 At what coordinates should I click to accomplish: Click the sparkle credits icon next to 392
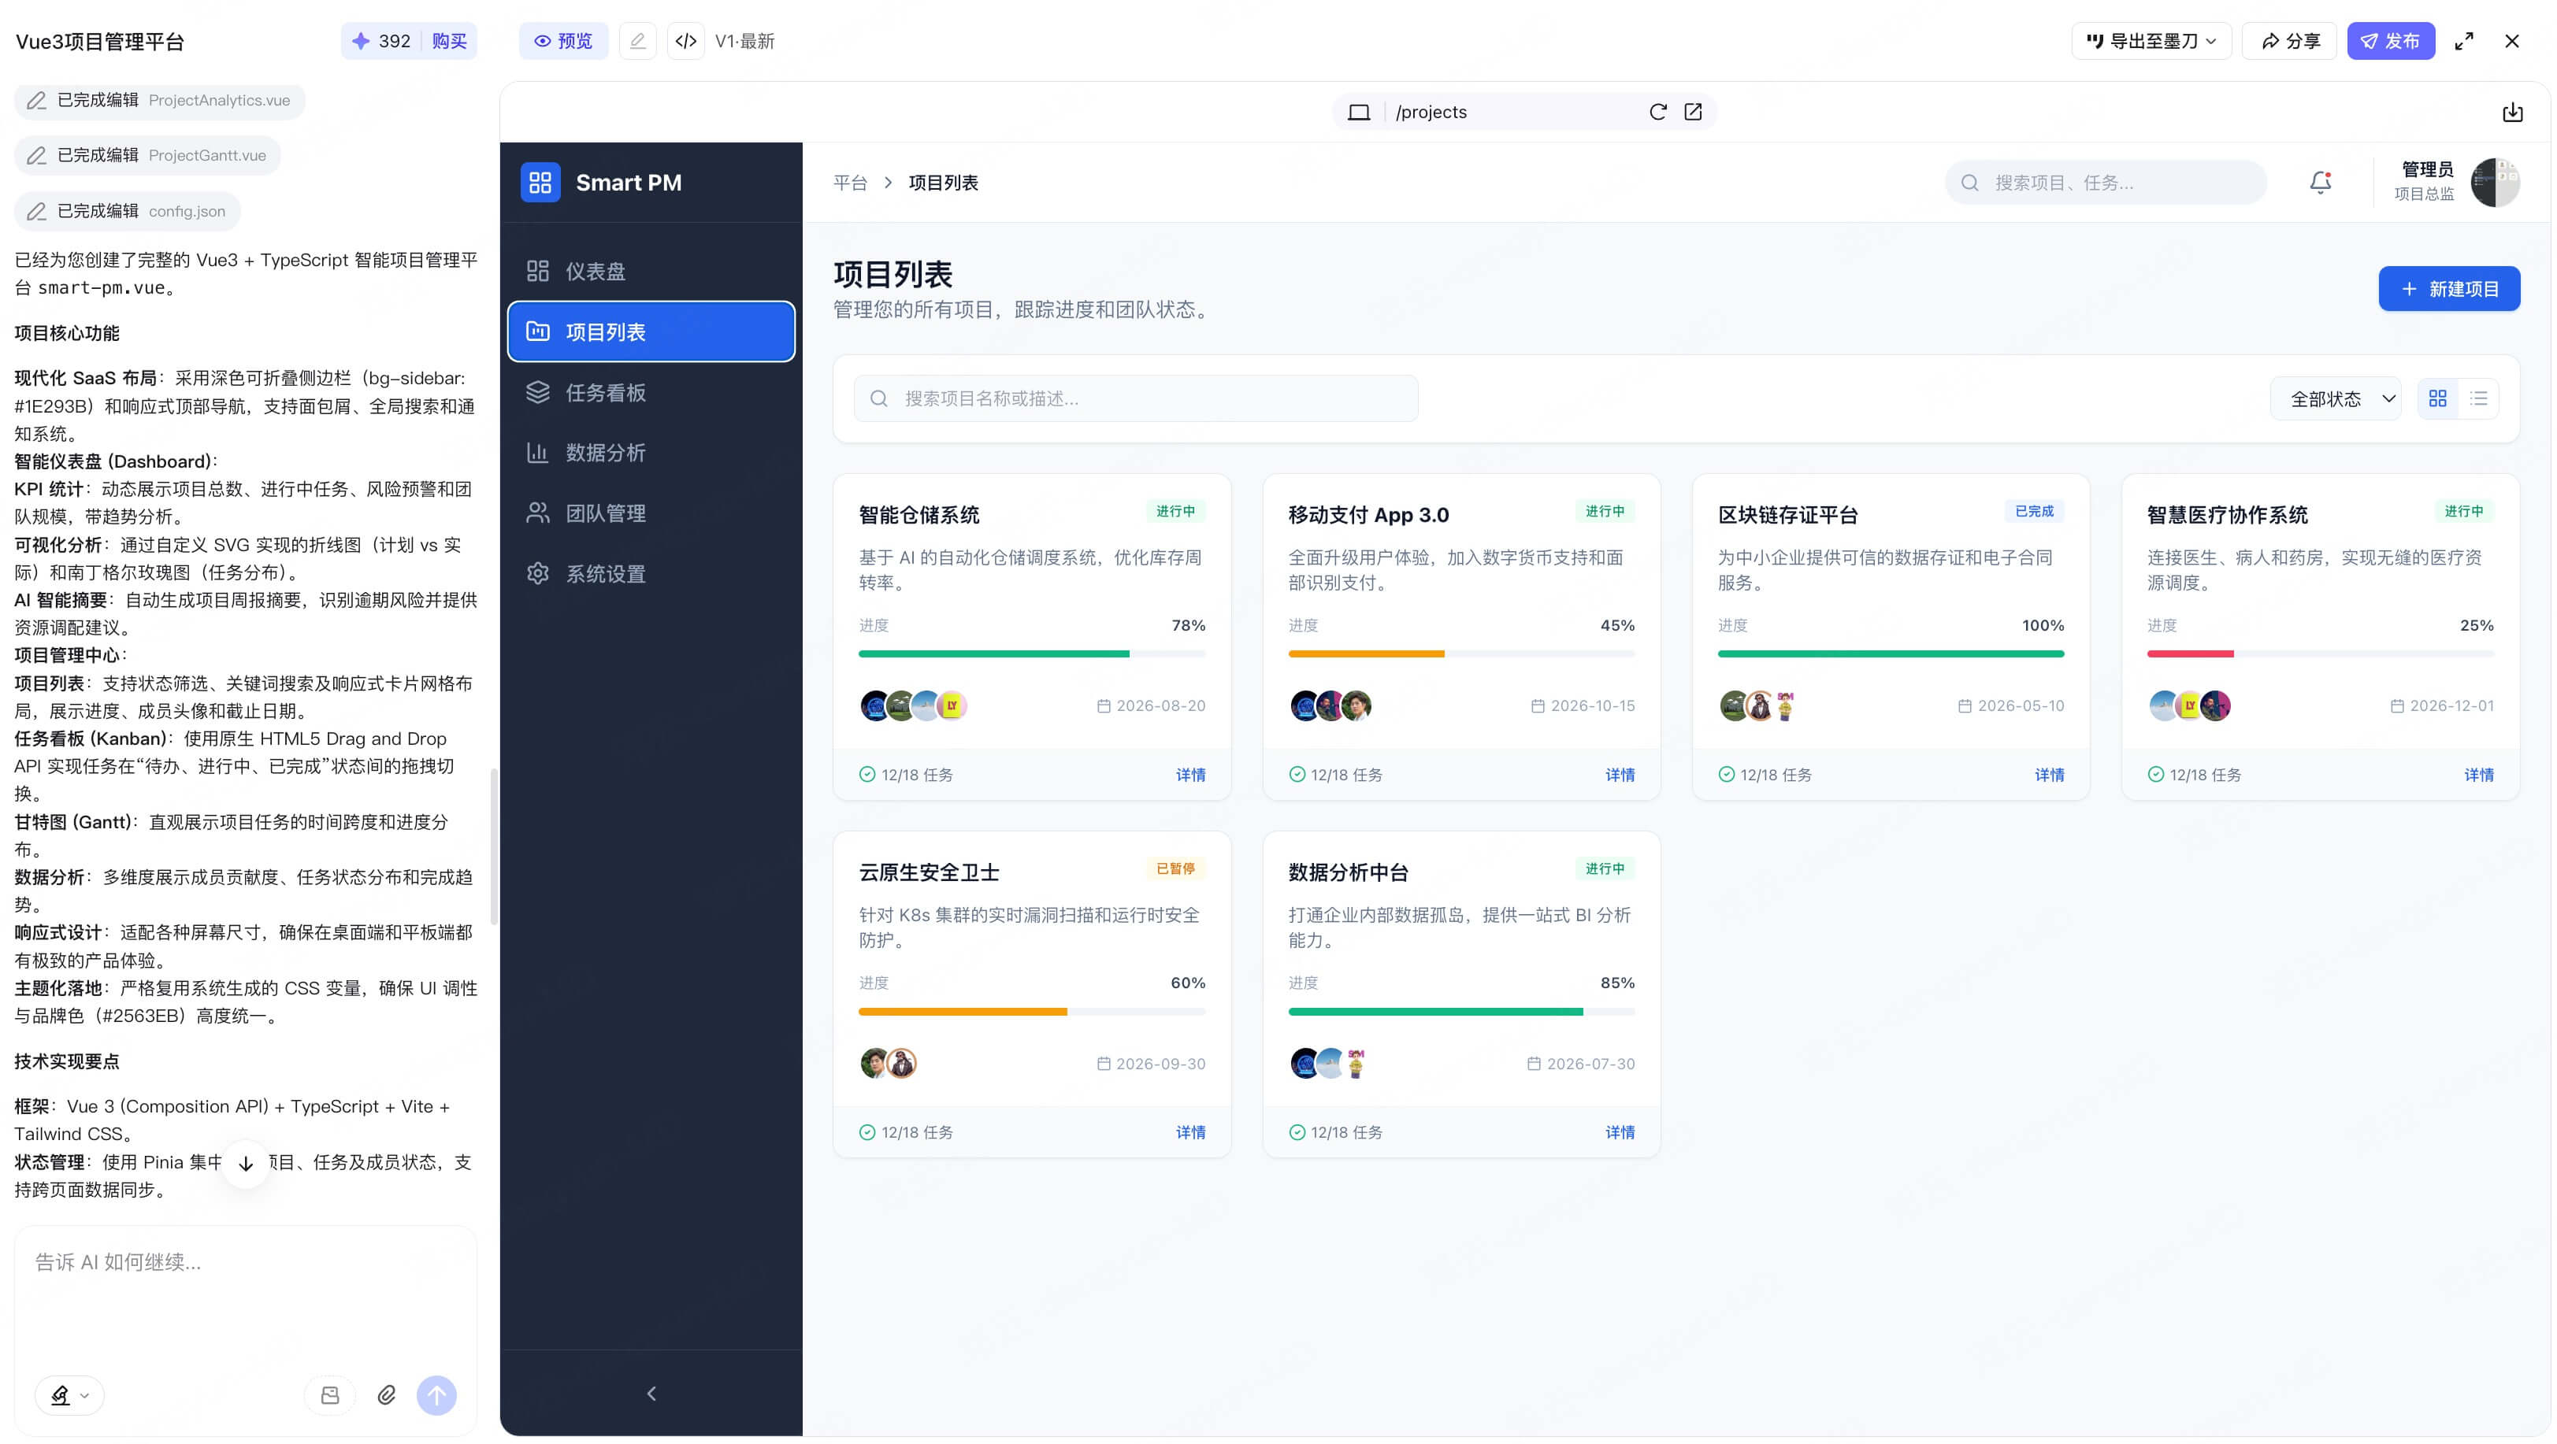(x=362, y=41)
